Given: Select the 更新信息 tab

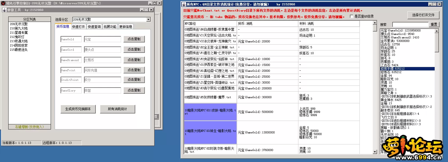Looking at the screenshot, I should [x=126, y=27].
